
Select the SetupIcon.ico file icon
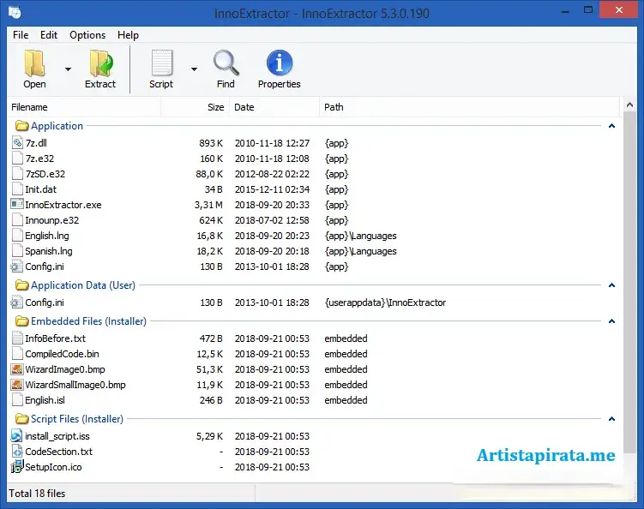tap(17, 467)
